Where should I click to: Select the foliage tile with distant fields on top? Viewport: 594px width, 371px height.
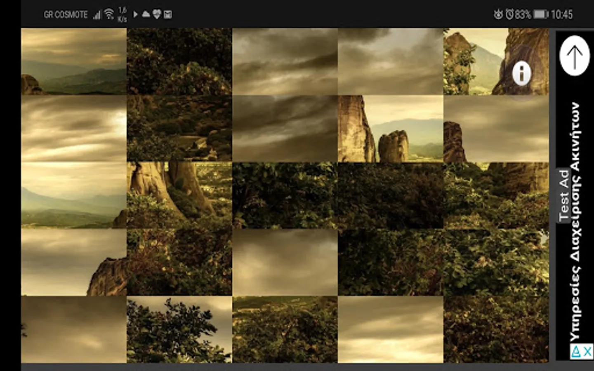[x=285, y=329]
